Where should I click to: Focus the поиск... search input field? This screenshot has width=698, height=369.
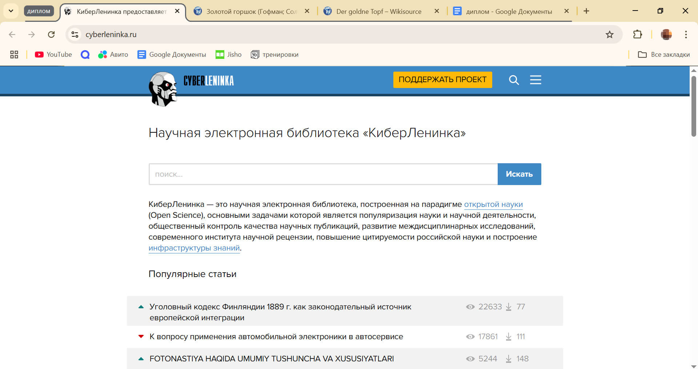323,174
